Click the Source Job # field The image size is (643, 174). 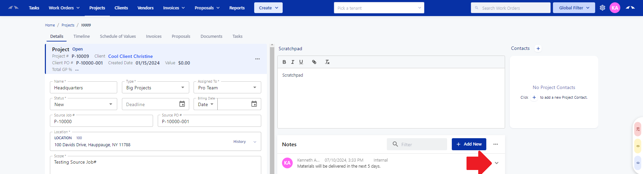pos(101,121)
